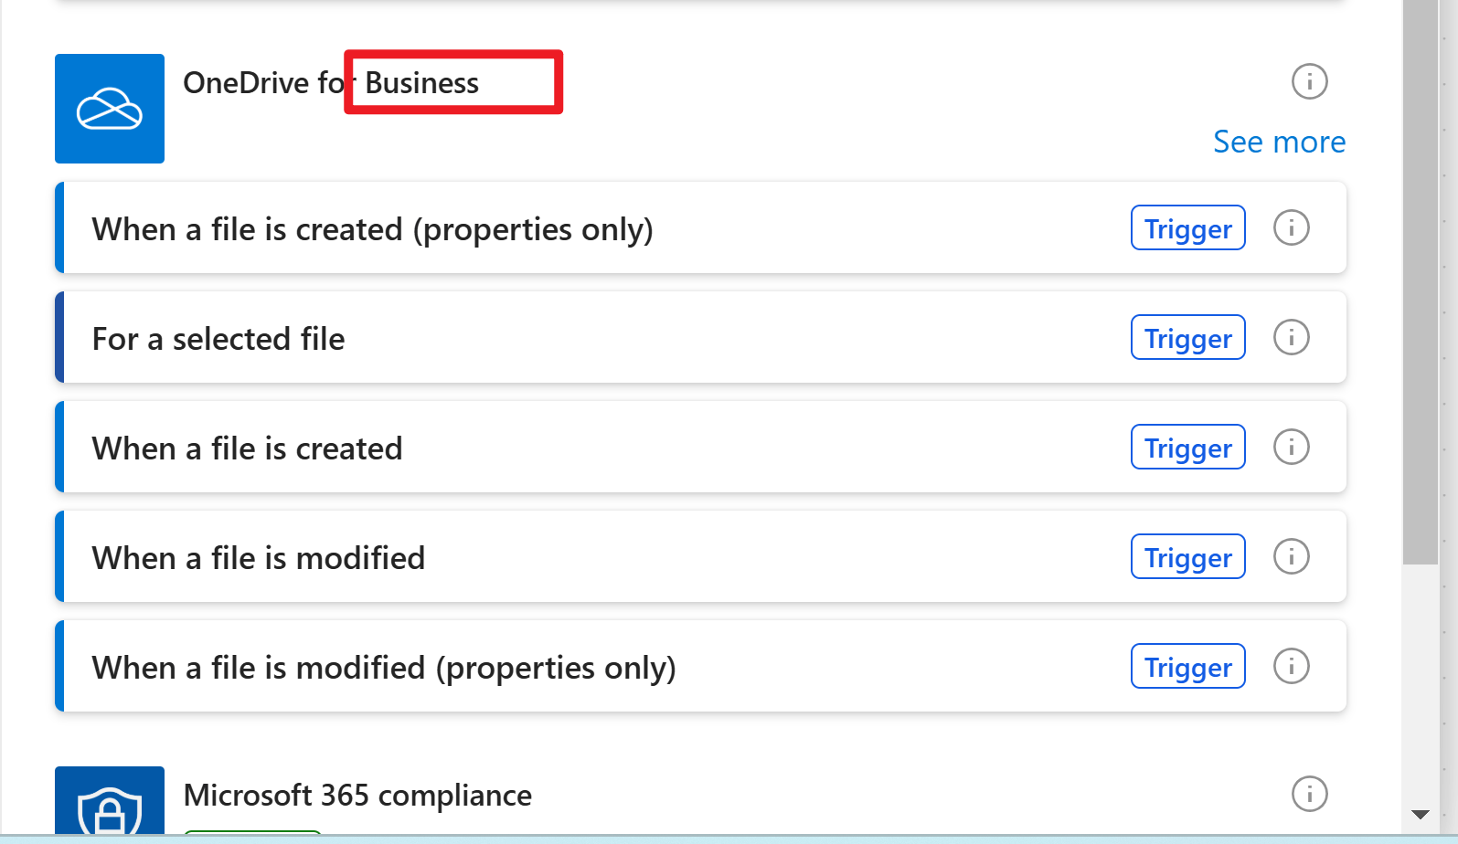Click the Trigger badge on 'When a file is modified'
Image resolution: width=1458 pixels, height=844 pixels.
(1187, 556)
